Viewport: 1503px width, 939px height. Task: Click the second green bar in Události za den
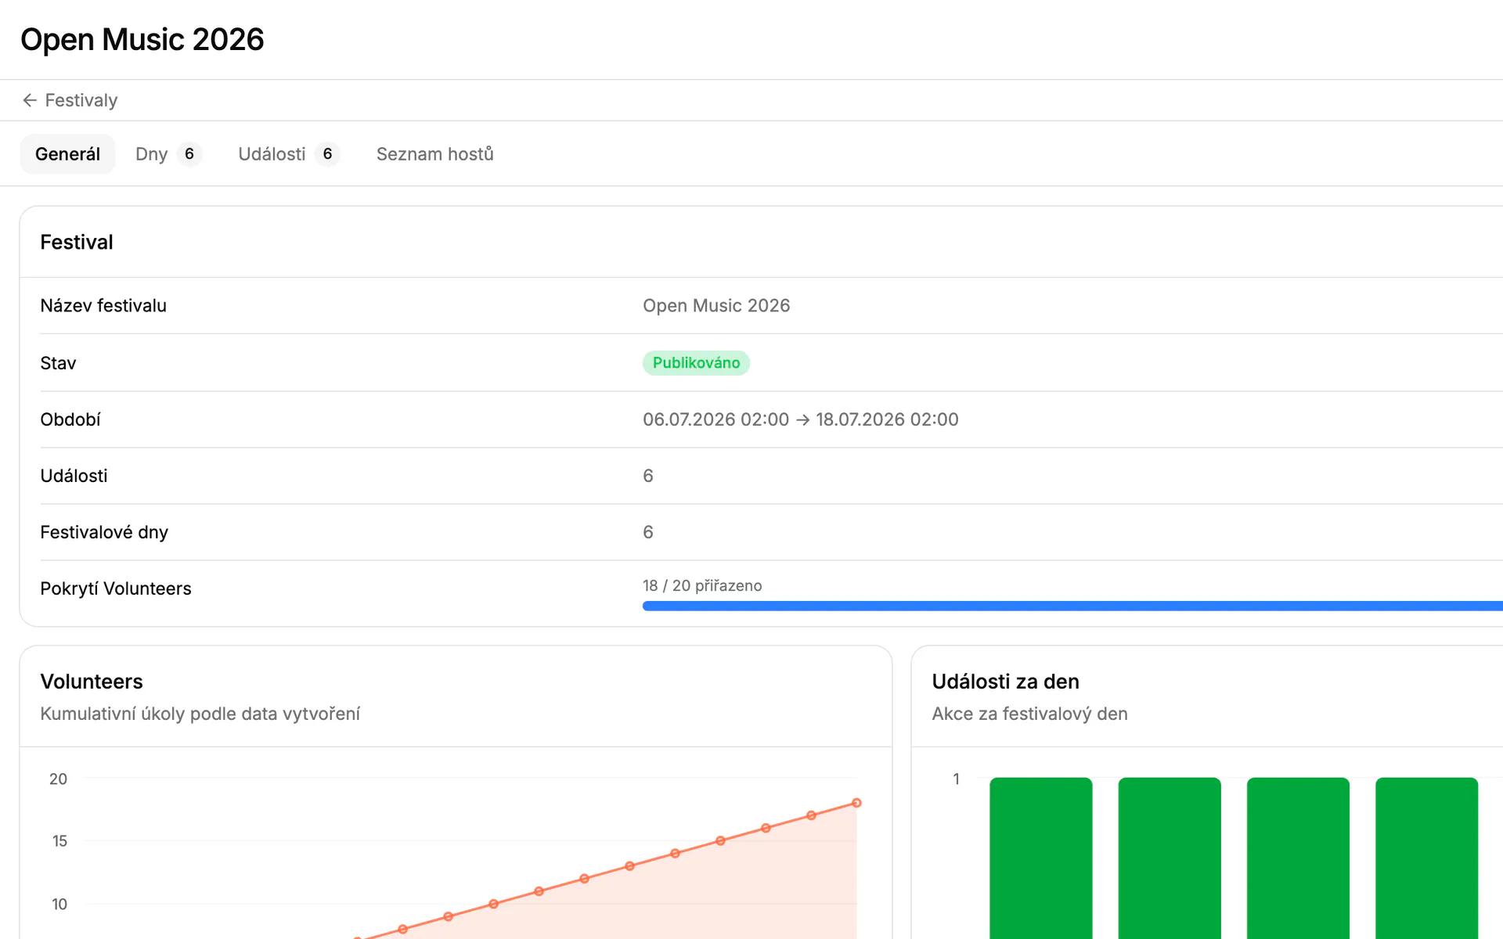coord(1170,858)
